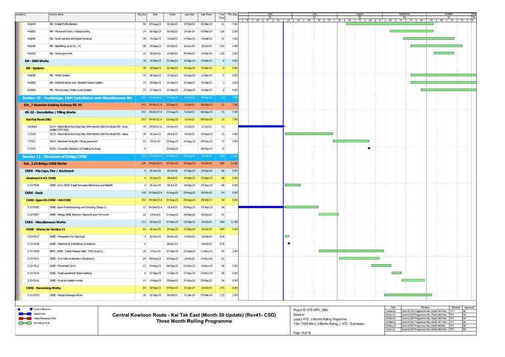
Task: Click the green bar for CKRE Bridge Drainage Works
Action: point(408,295)
